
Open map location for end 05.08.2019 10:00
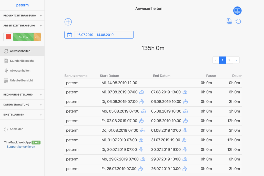point(186,111)
